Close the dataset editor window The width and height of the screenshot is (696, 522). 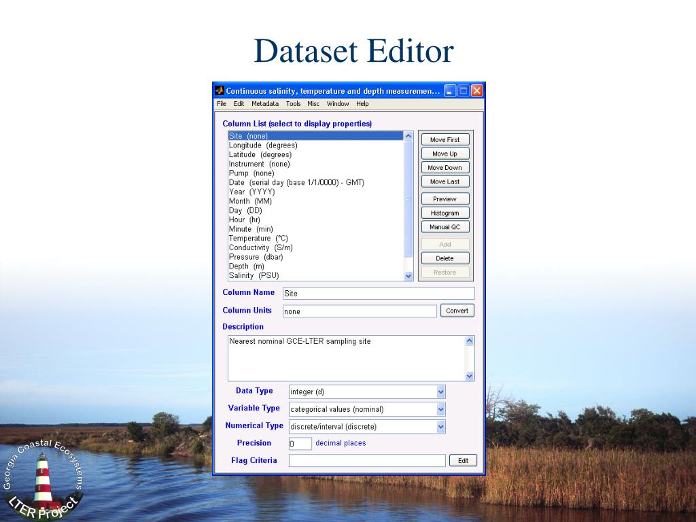click(x=476, y=90)
